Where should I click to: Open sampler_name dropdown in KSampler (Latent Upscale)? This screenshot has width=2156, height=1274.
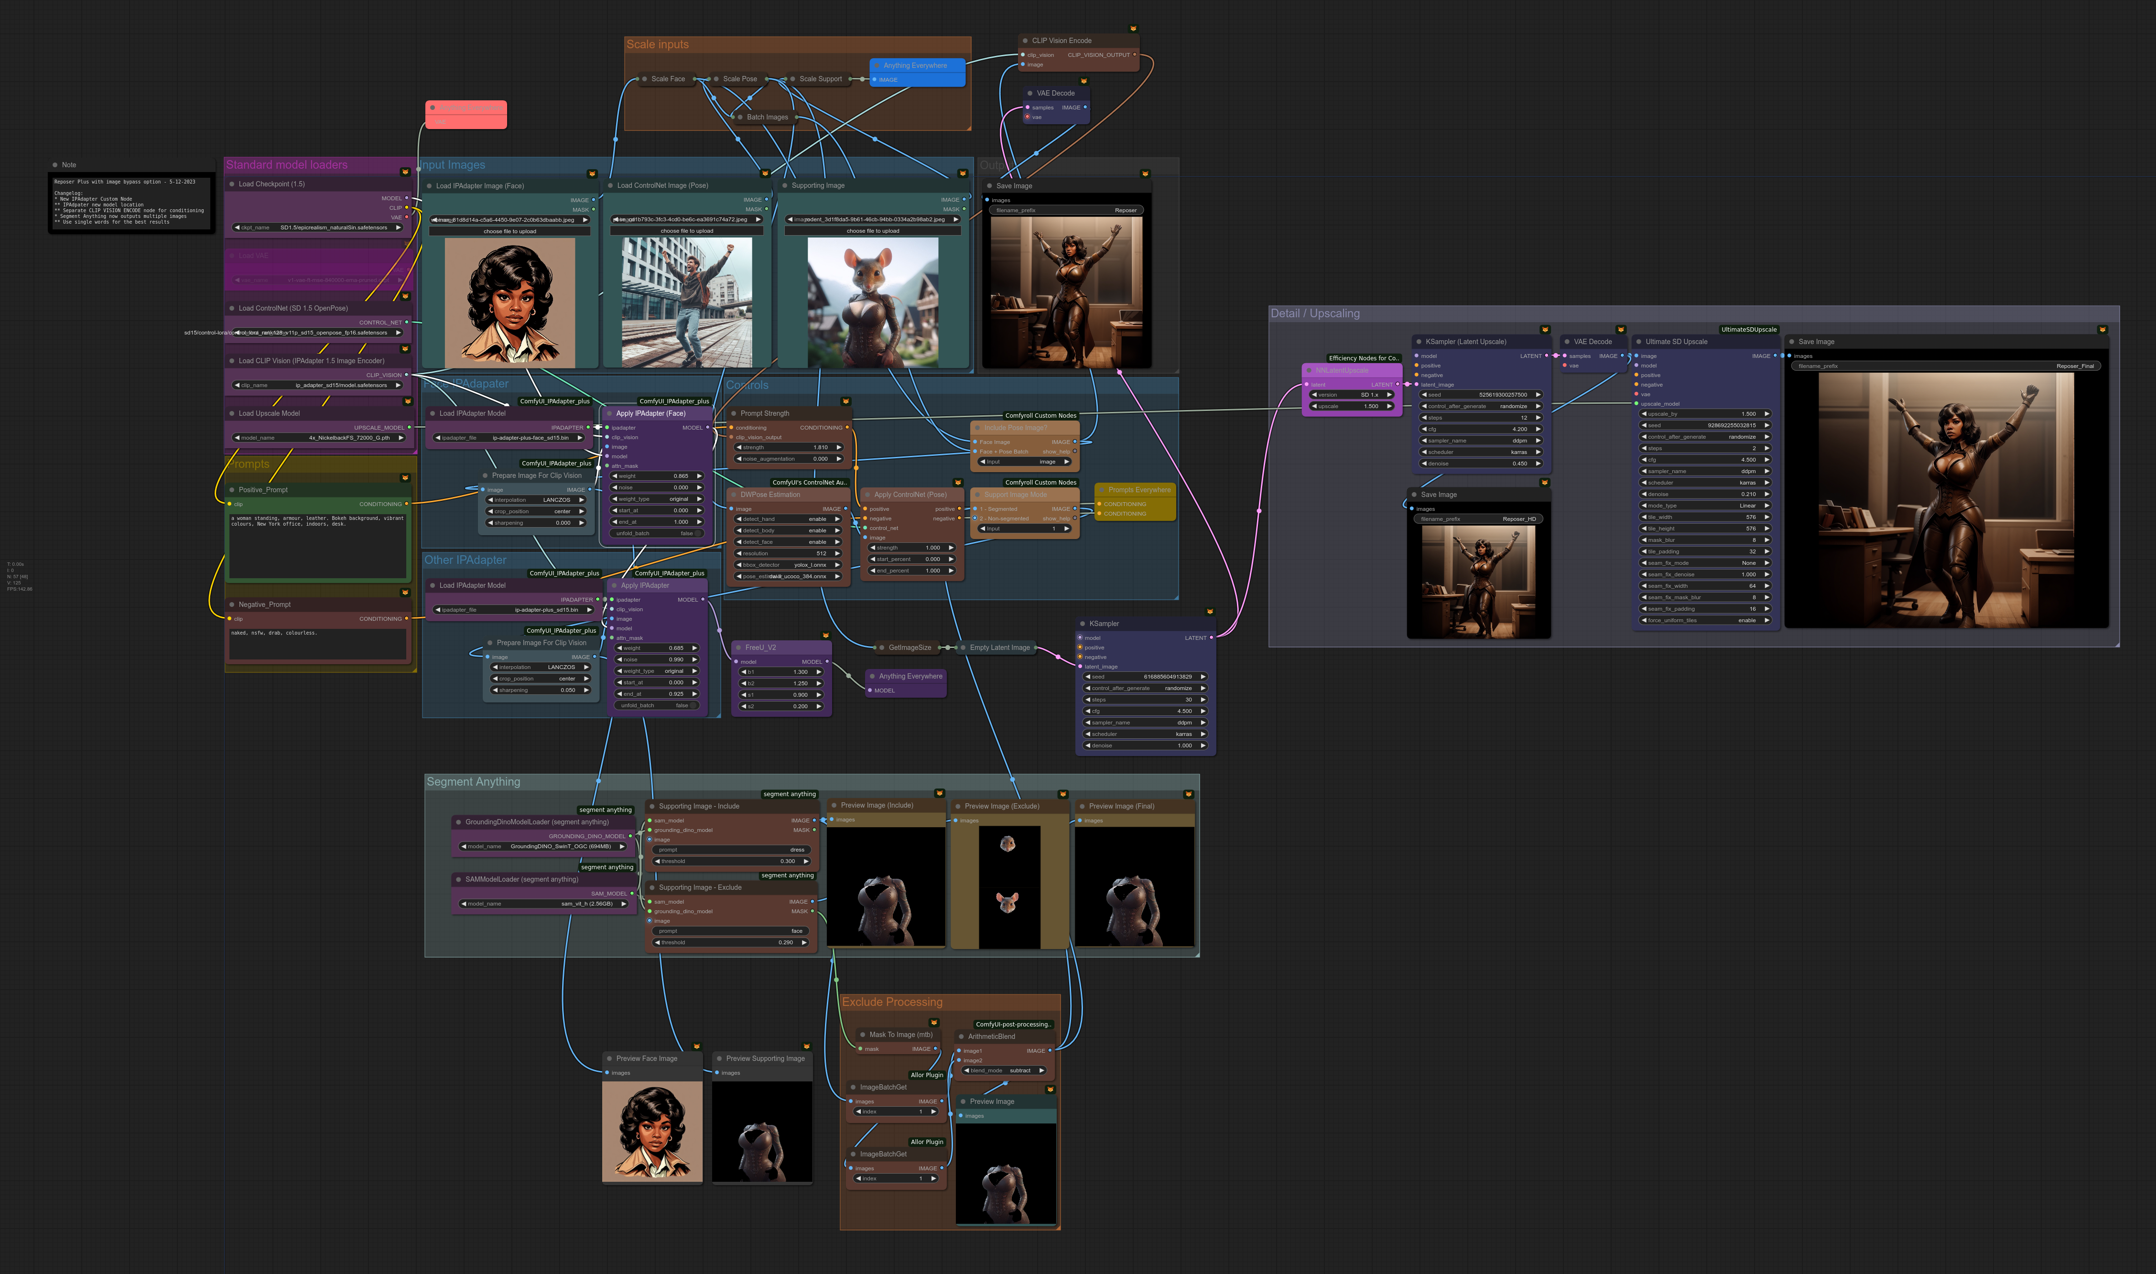pyautogui.click(x=1481, y=441)
